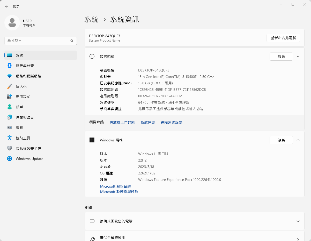
Task: Click 產品金鑰與啟用 row label
Action: pos(113,238)
